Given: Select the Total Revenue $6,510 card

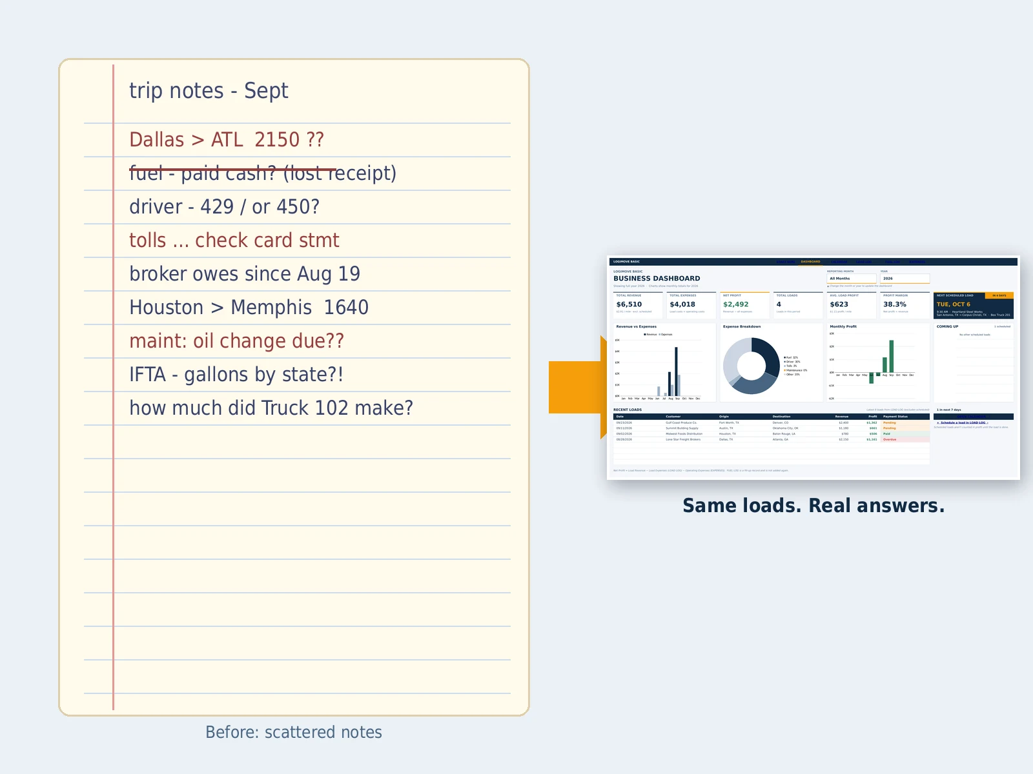Looking at the screenshot, I should (x=638, y=305).
